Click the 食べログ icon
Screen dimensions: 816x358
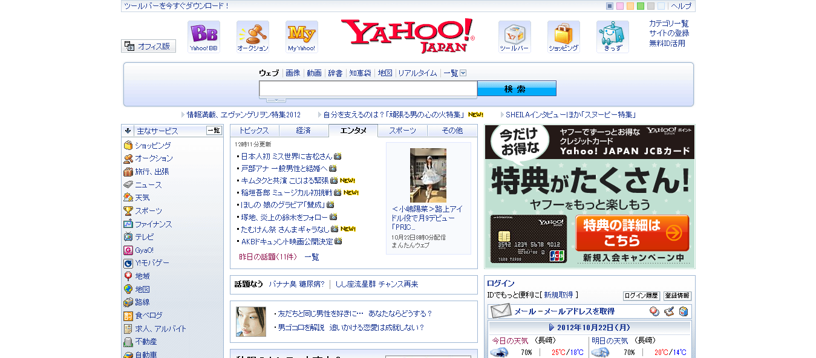(128, 316)
